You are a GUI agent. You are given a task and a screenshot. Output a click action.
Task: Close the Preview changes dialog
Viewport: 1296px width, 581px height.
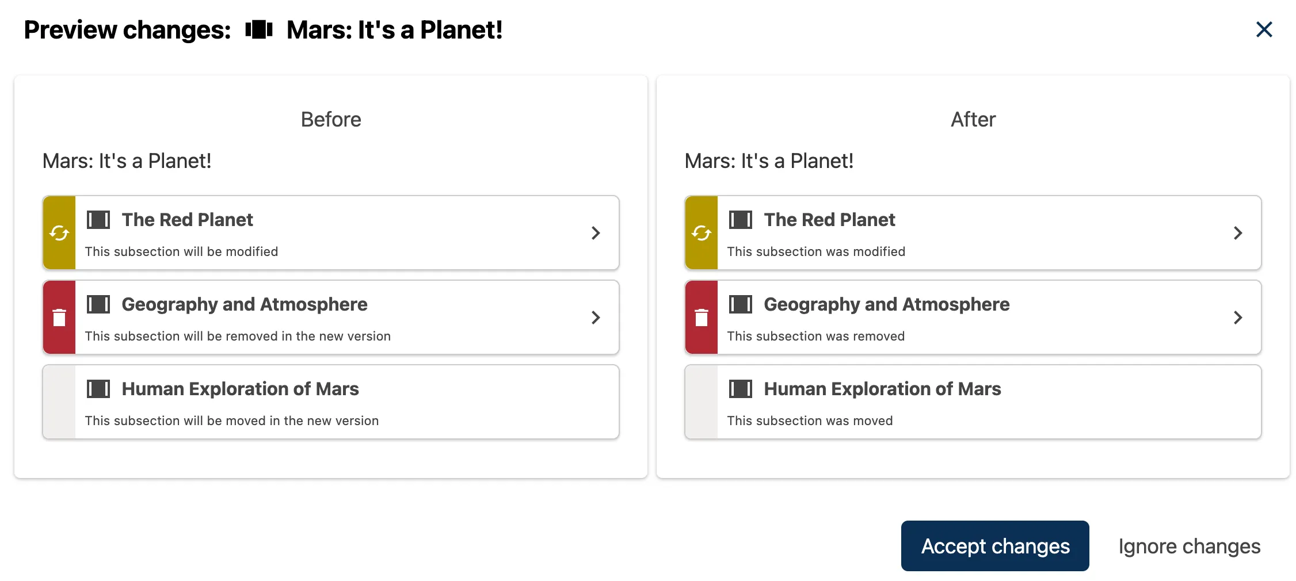click(x=1264, y=29)
